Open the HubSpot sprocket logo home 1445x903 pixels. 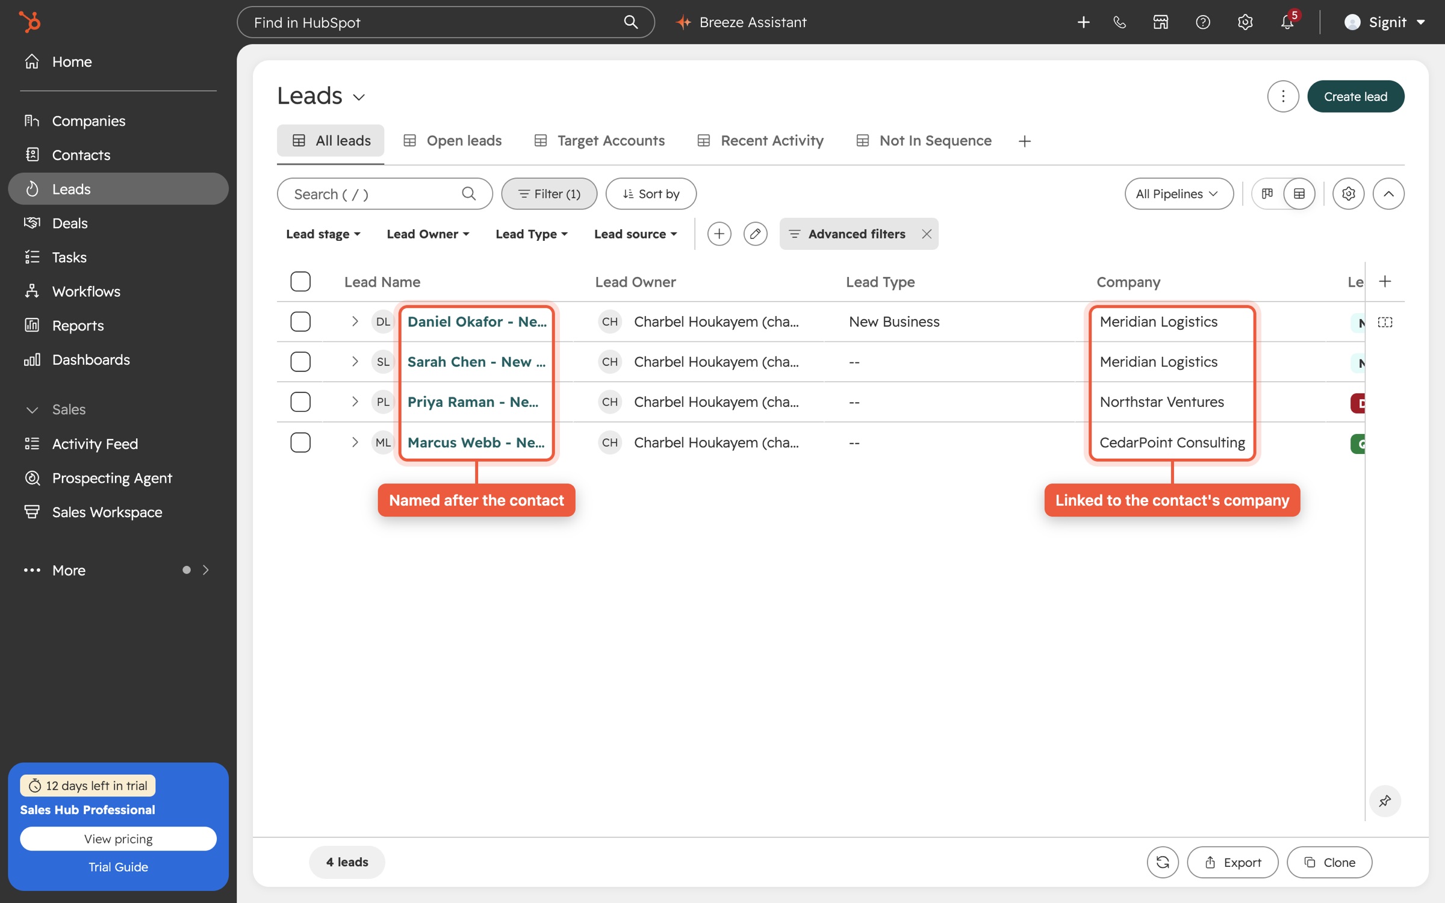tap(30, 22)
